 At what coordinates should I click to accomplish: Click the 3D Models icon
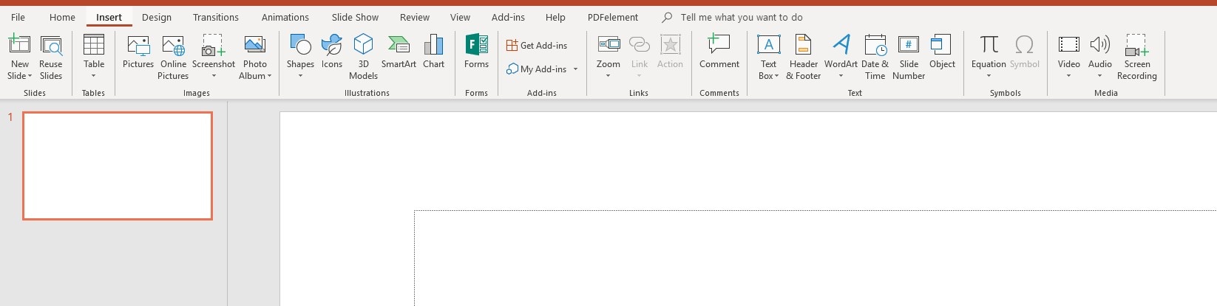pos(363,57)
